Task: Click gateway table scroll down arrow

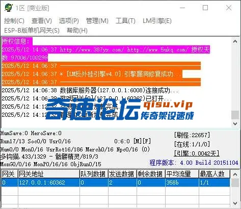Action: [x=235, y=203]
